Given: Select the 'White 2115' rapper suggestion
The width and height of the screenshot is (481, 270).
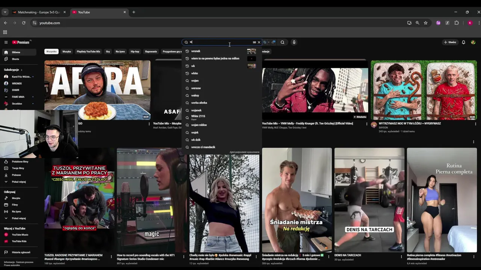Looking at the screenshot, I should pos(222,117).
